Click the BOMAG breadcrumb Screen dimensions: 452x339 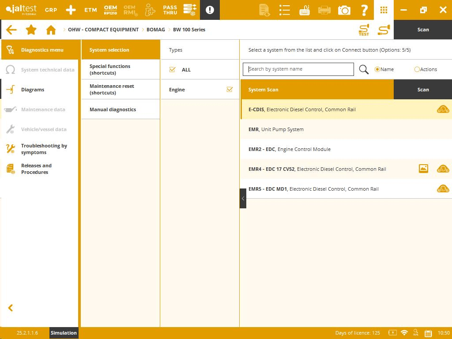tap(155, 30)
